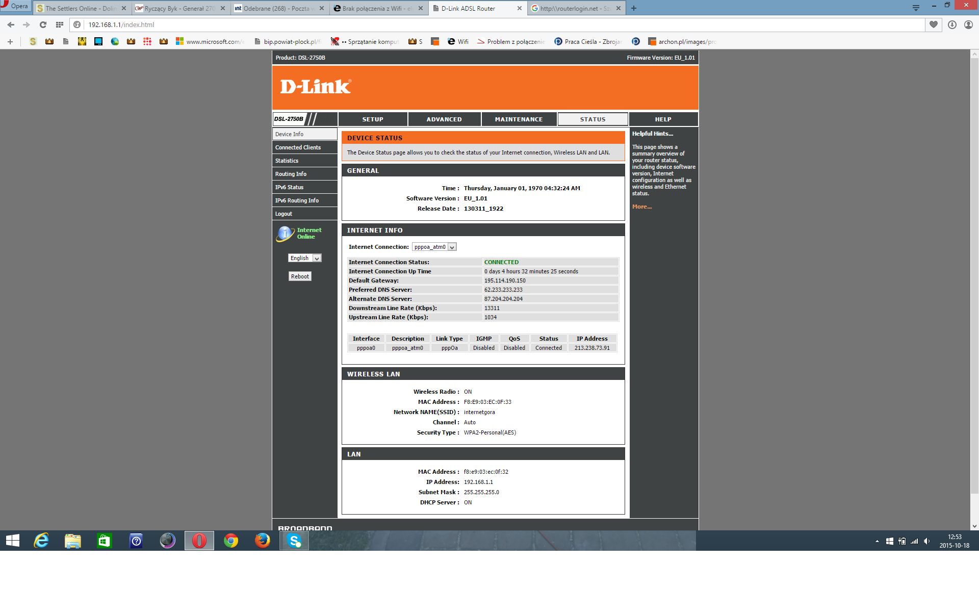Image resolution: width=979 pixels, height=613 pixels.
Task: Click the Opera icon in the taskbar
Action: (199, 541)
